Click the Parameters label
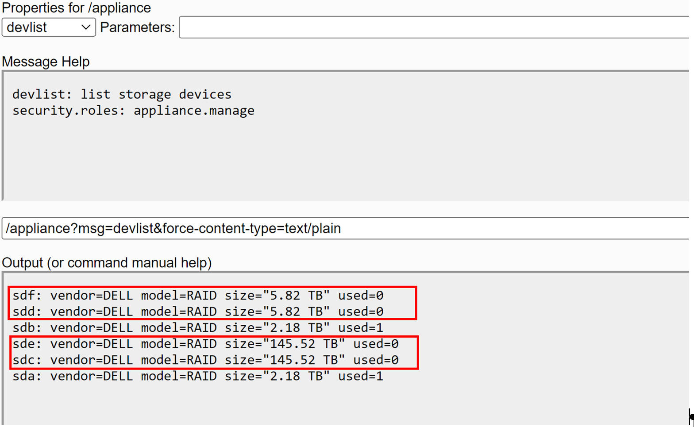The height and width of the screenshot is (427, 694). coord(137,27)
